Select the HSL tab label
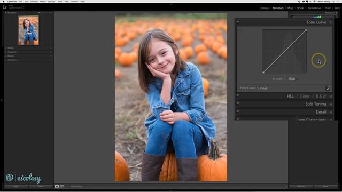The height and width of the screenshot is (192, 342). pyautogui.click(x=290, y=96)
